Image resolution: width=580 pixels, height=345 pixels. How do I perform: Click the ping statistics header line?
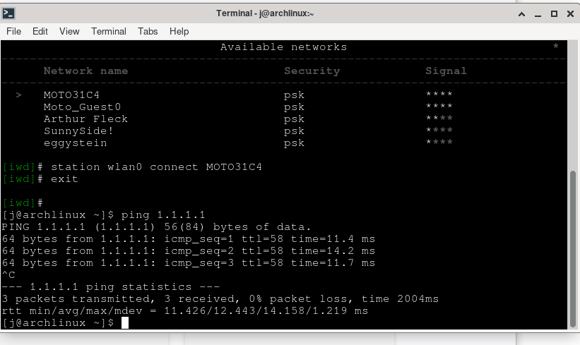111,287
